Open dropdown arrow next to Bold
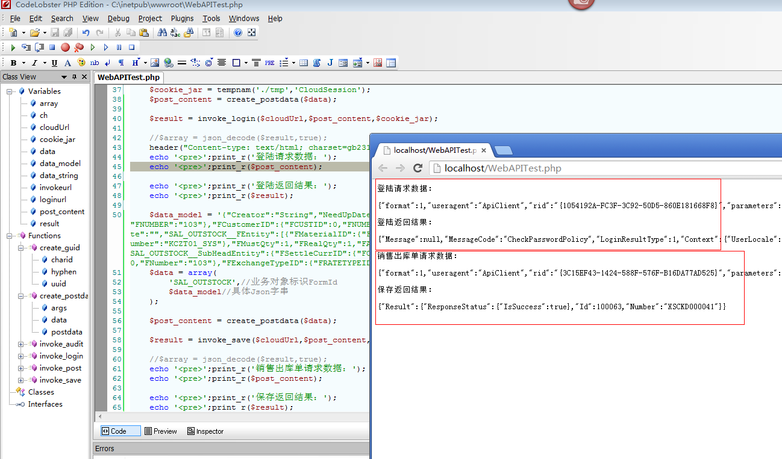Viewport: 782px width, 459px height. pos(23,63)
